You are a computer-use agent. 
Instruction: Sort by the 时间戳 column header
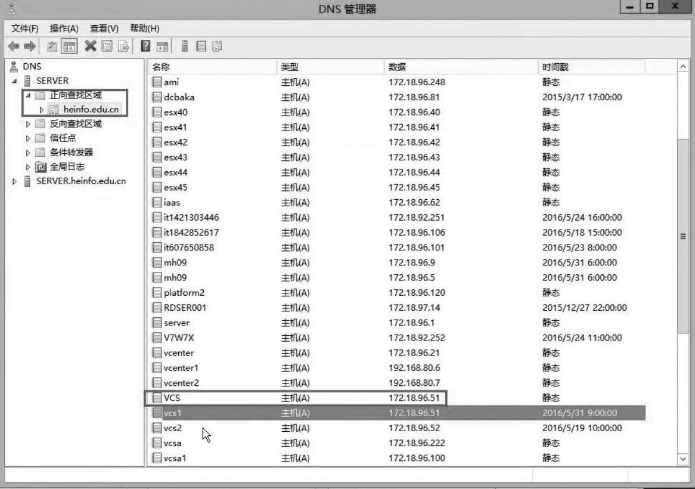tap(591, 67)
